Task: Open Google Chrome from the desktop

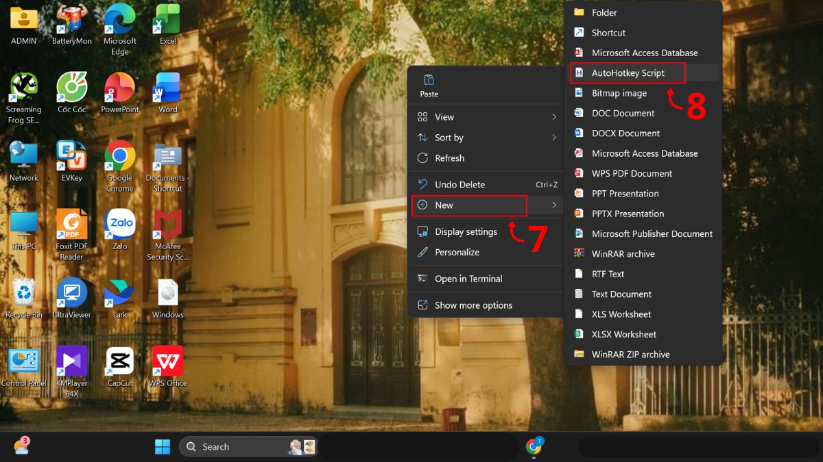Action: (119, 157)
